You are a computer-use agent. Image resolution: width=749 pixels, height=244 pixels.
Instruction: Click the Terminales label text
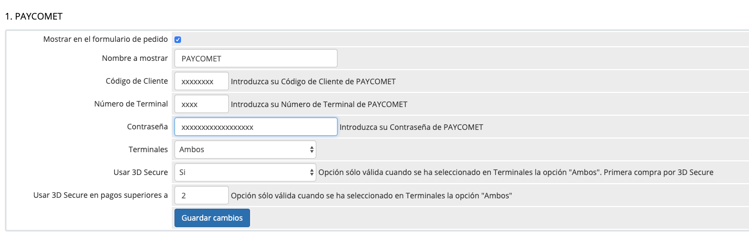pyautogui.click(x=148, y=149)
